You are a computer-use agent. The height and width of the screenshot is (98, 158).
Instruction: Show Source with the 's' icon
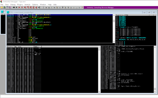click(80, 7)
